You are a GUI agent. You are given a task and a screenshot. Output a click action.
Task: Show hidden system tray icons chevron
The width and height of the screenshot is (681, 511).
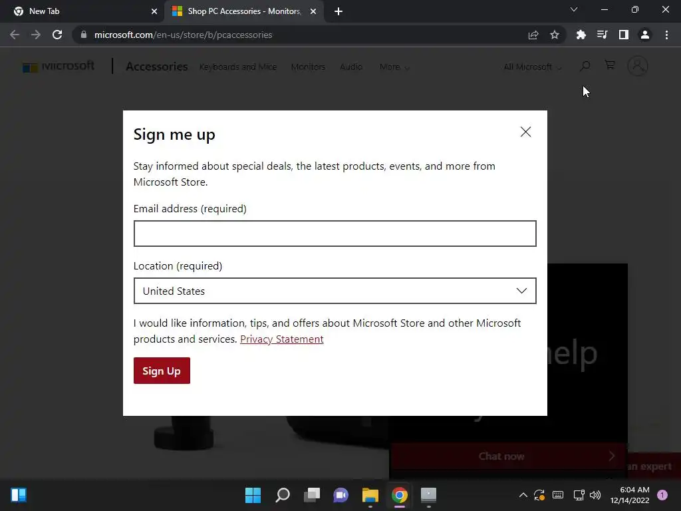tap(523, 495)
